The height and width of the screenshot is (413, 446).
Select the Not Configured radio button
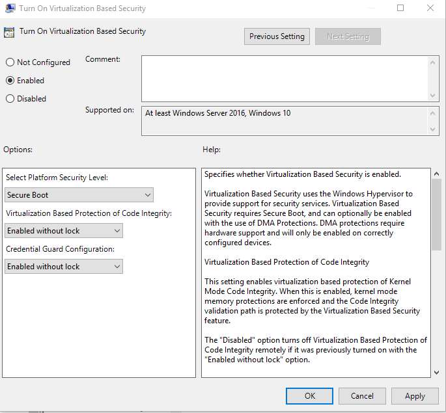10,62
